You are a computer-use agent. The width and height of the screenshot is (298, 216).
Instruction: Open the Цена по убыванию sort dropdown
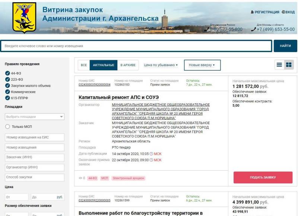161,65
